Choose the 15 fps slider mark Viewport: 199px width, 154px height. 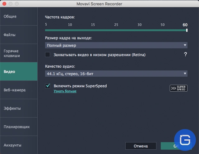(93, 25)
